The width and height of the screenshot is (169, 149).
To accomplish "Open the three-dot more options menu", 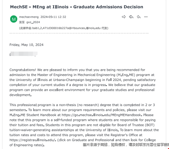I will (x=146, y=17).
